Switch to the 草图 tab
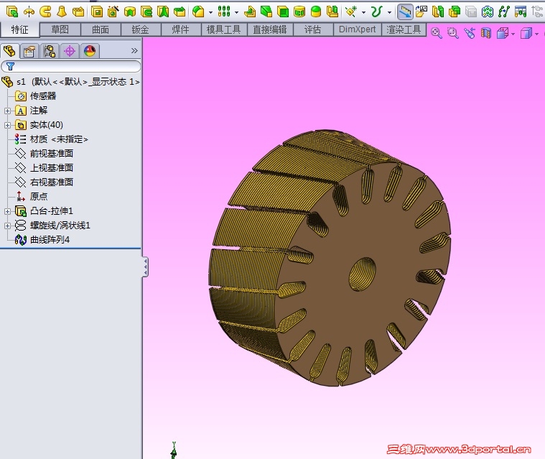The width and height of the screenshot is (545, 459). pos(60,29)
